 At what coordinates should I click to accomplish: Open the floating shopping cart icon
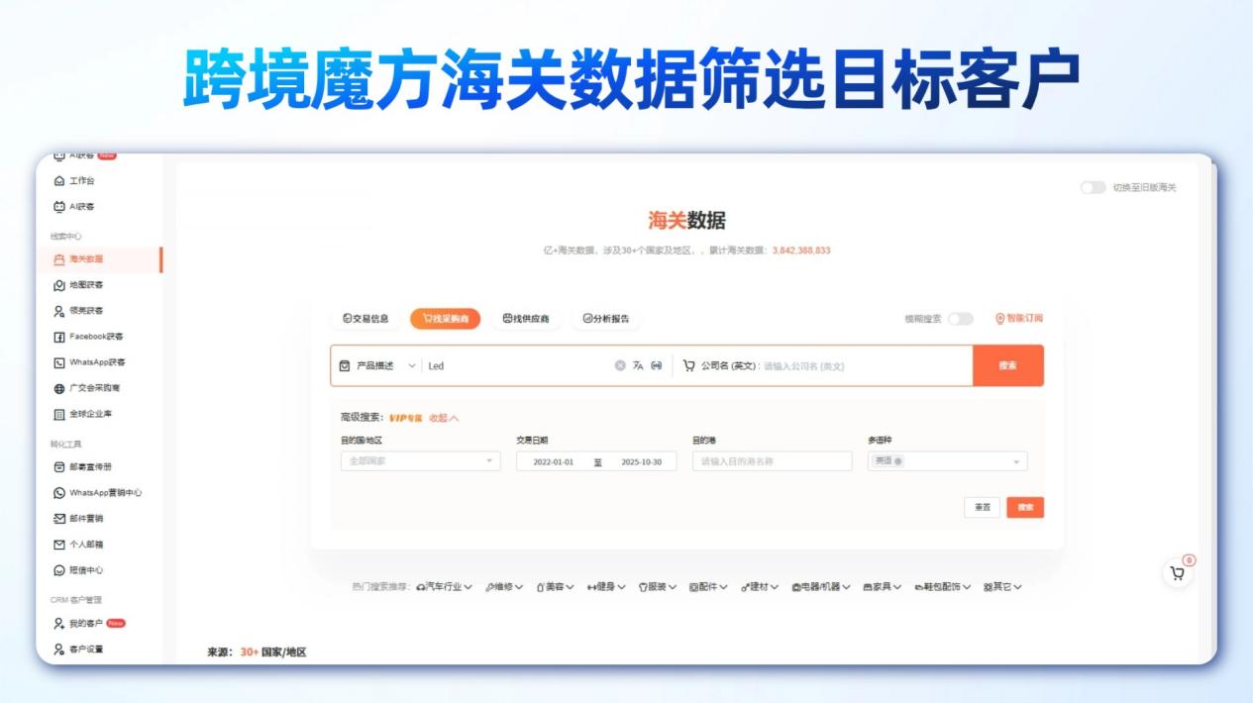click(1178, 570)
